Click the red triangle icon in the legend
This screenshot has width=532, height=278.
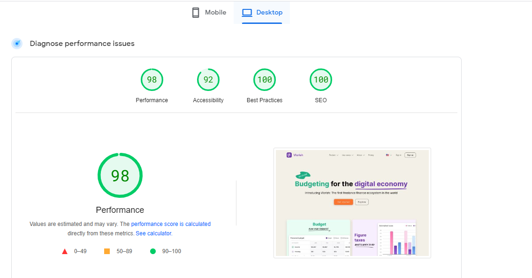(65, 251)
